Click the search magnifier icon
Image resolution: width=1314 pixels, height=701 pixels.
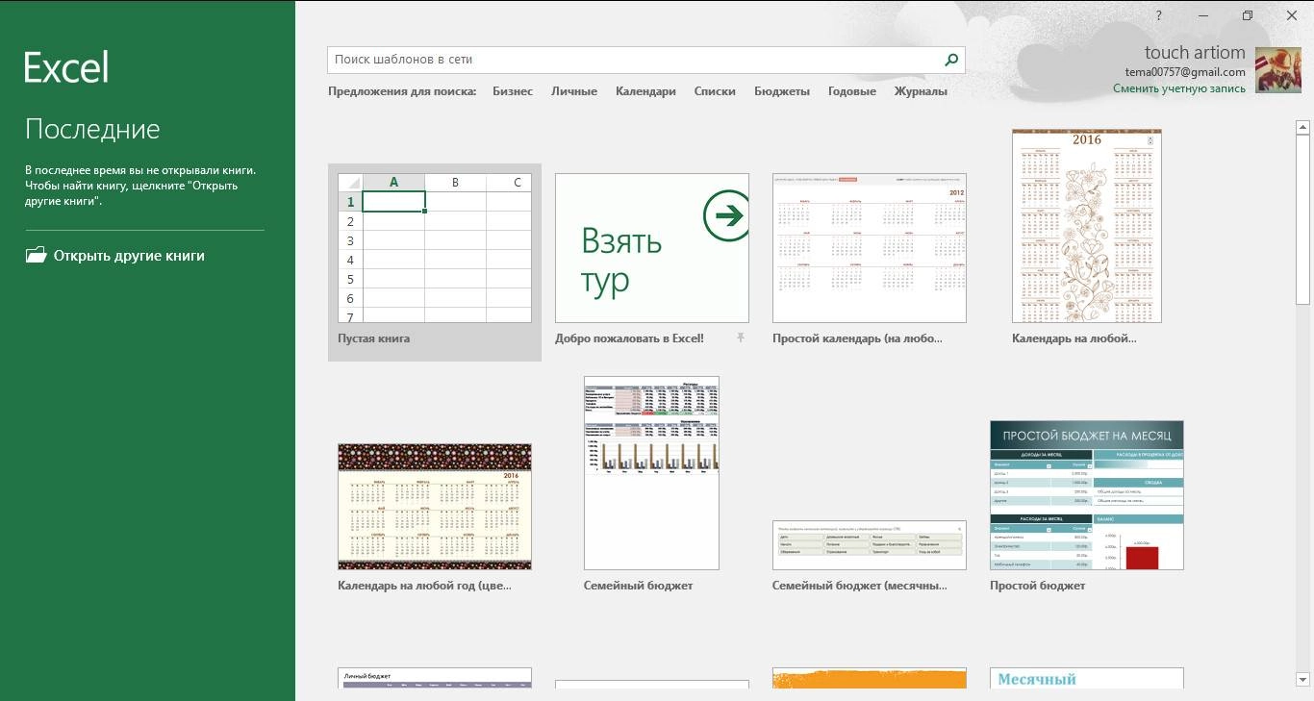pos(951,60)
